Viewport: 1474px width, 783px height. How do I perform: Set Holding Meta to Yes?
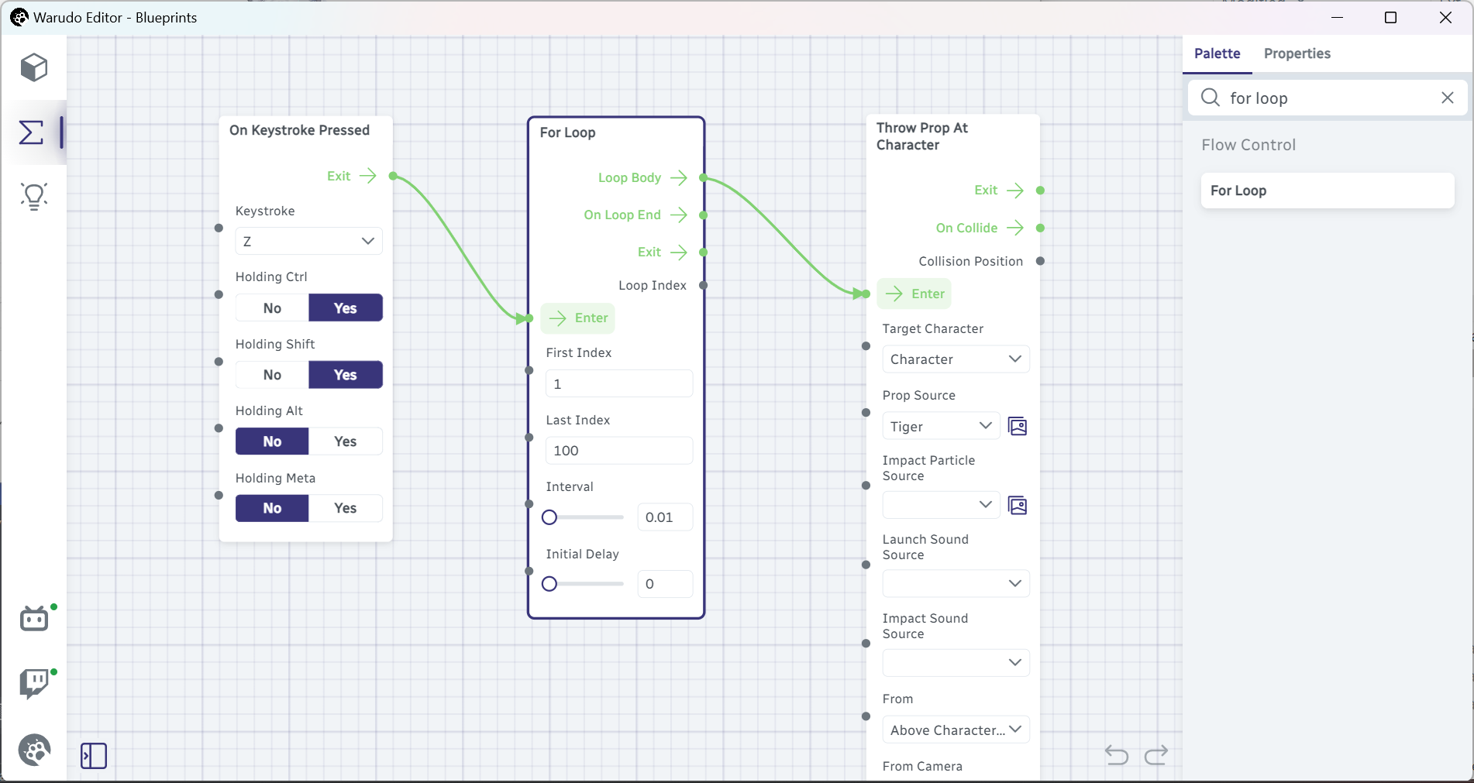346,508
